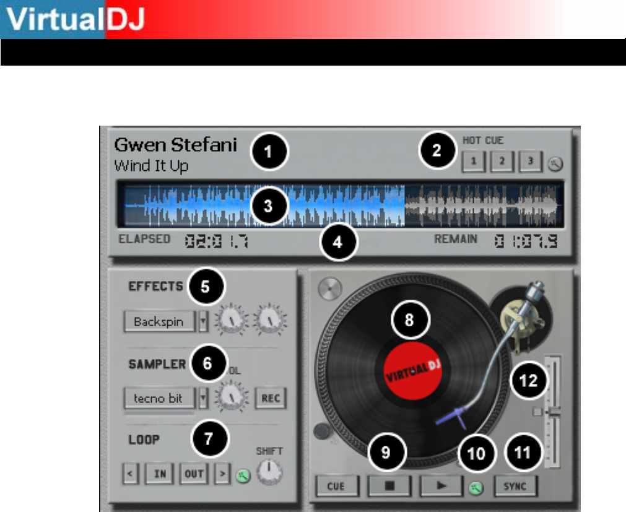
Task: Open the effects dropdown arrow next to Backspin
Action: (x=204, y=321)
